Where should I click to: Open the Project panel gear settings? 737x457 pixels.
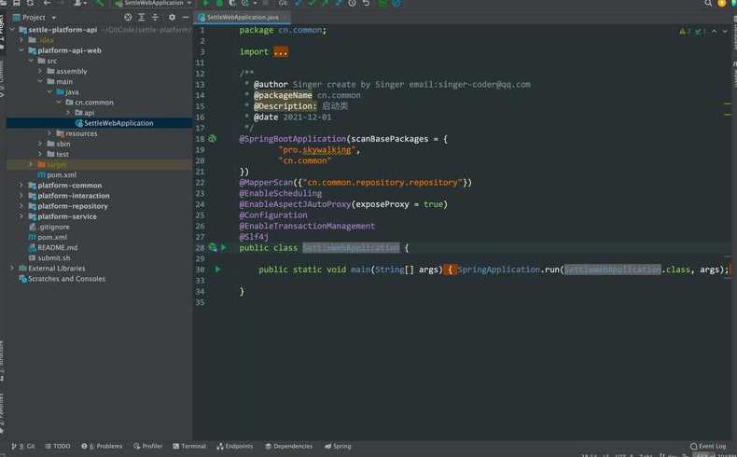172,18
